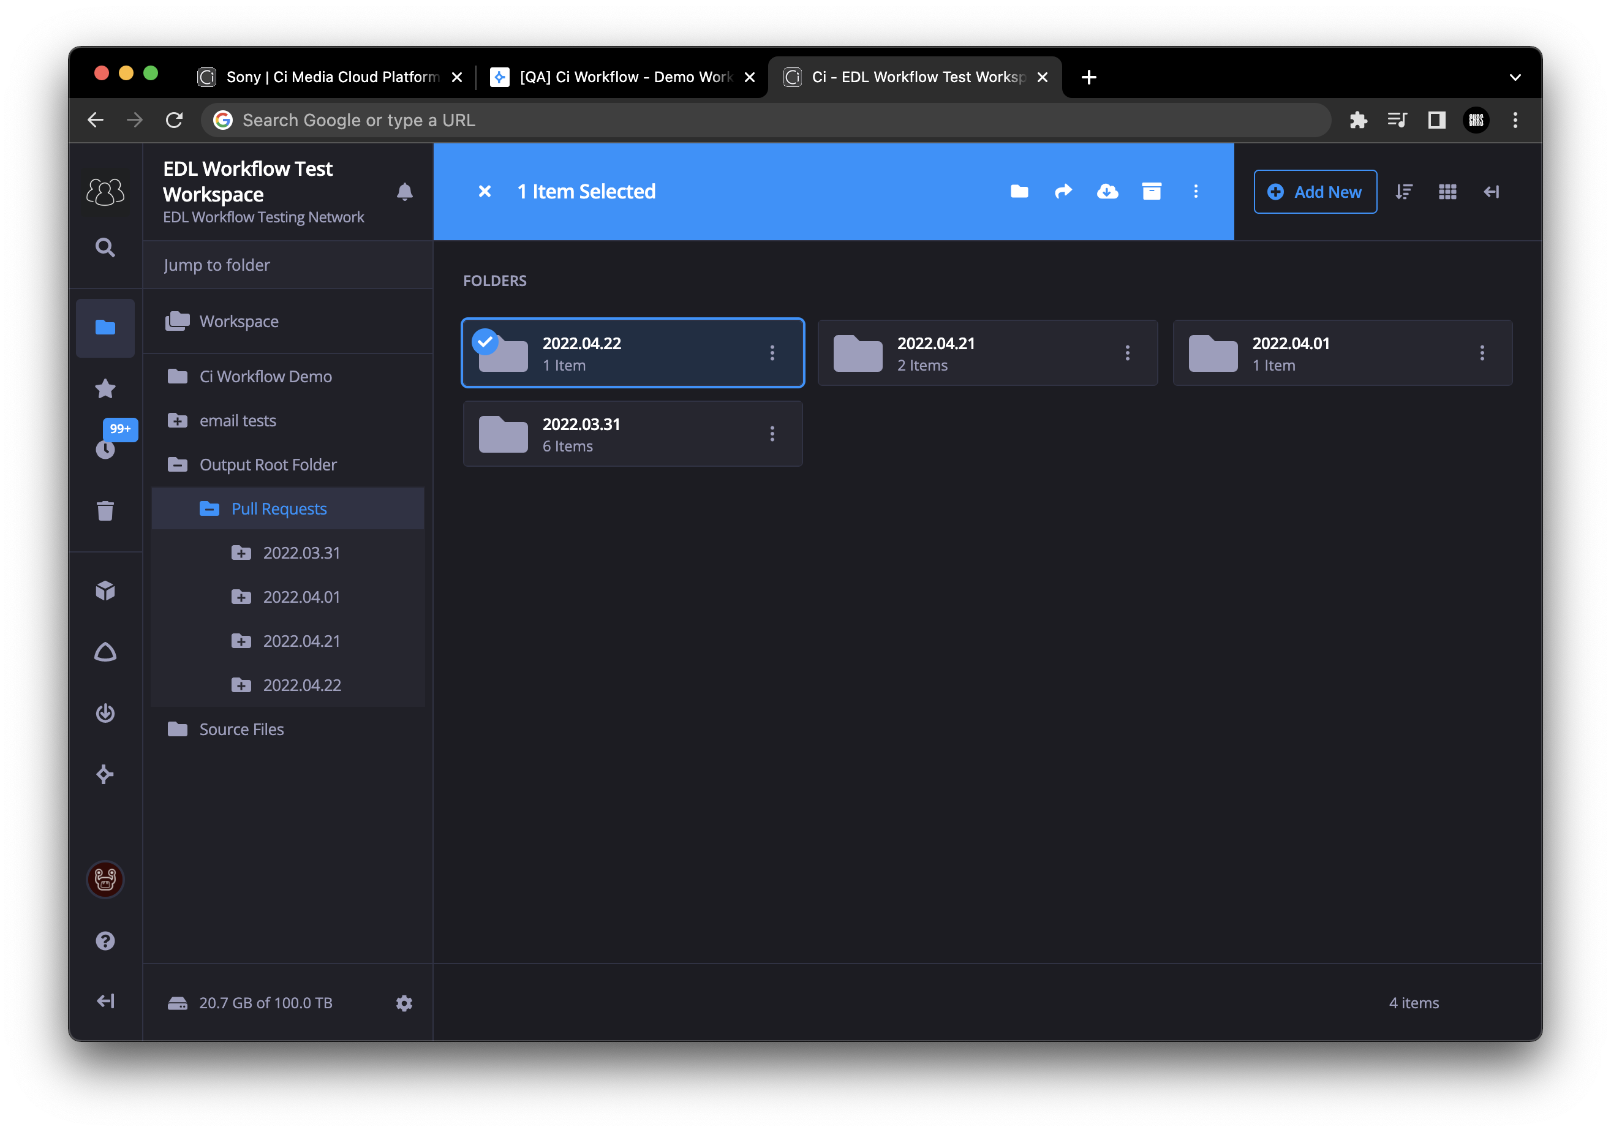Open Favorites star icon in sidebar
Image resolution: width=1611 pixels, height=1132 pixels.
[105, 388]
